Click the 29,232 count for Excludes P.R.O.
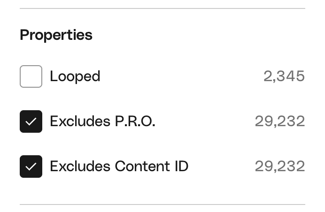 tap(280, 121)
